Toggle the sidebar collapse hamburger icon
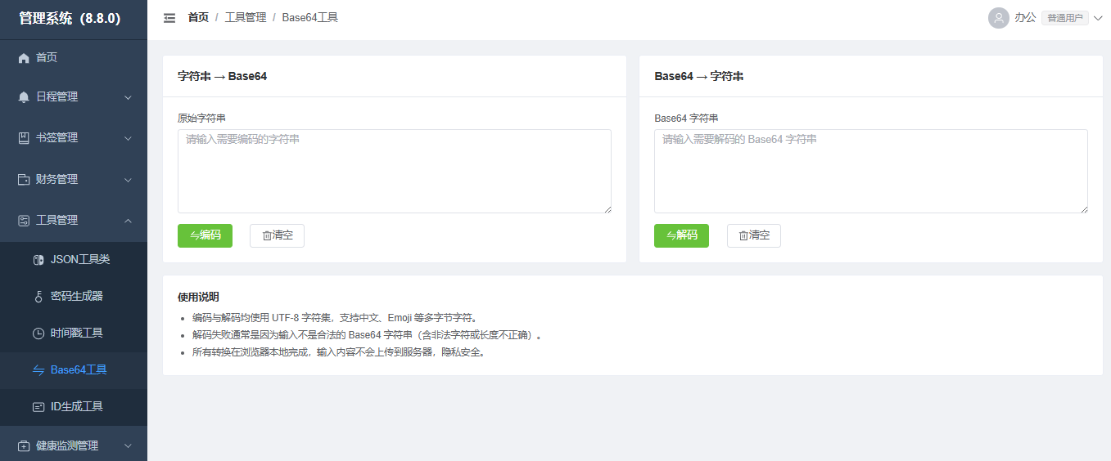Screen dimensions: 1111x461 [x=169, y=18]
